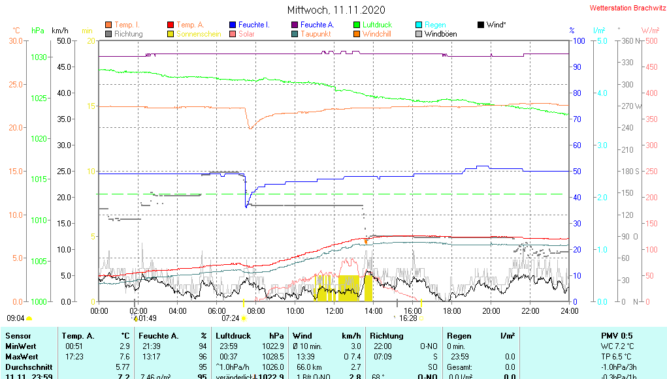Image resolution: width=667 pixels, height=379 pixels.
Task: Select the yellow Sonnenschein legend marker
Action: coord(171,34)
